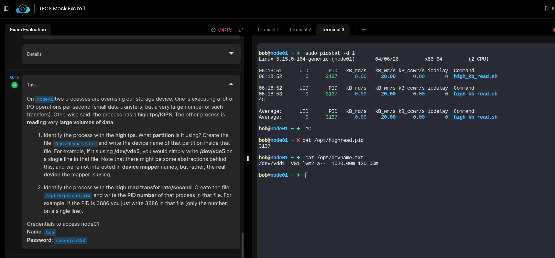The width and height of the screenshot is (555, 258).
Task: Click the /opt/devname.txt path label
Action: [x=75, y=144]
